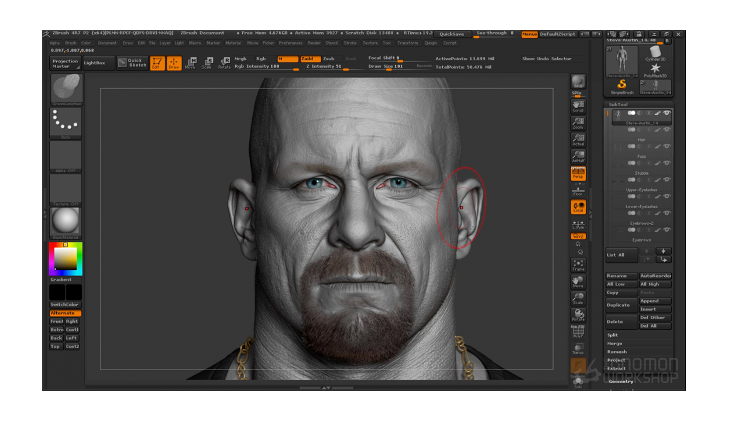Open the current brush thumbnail

click(66, 88)
